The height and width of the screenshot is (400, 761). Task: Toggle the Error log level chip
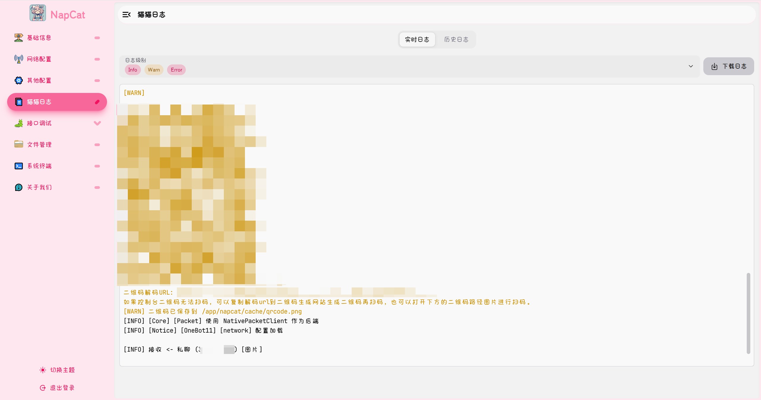coord(176,70)
